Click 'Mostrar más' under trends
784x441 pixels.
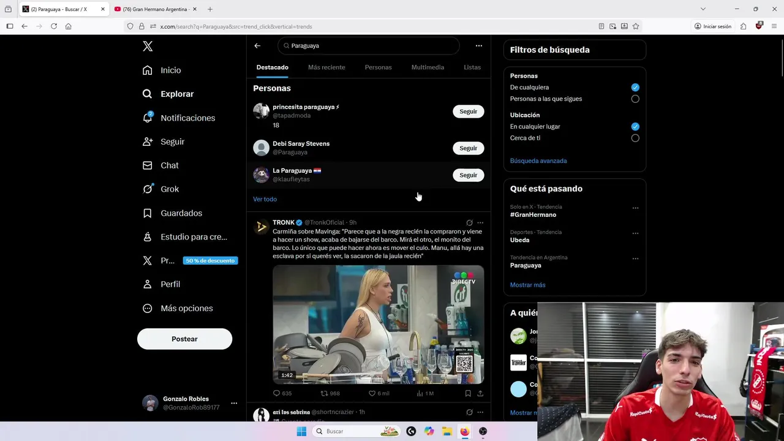527,285
